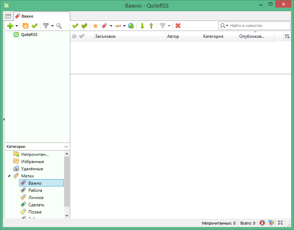Collapse the Метки tree expander triangle

[9, 176]
